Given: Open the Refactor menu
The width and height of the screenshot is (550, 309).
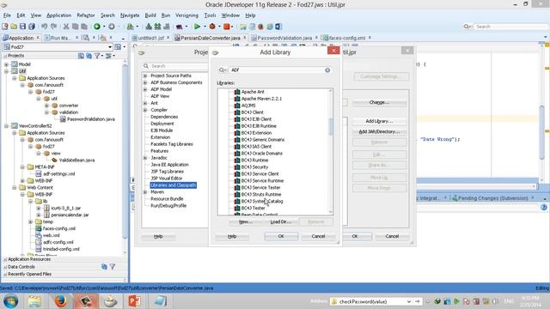Looking at the screenshot, I should (x=86, y=15).
